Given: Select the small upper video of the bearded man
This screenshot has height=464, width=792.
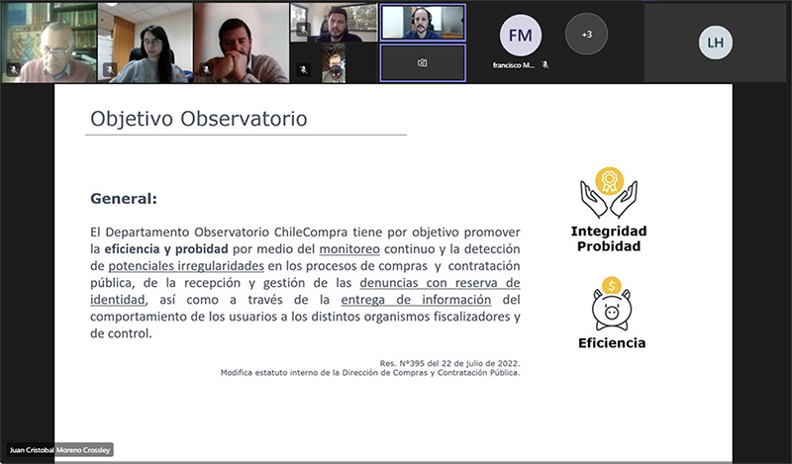Looking at the screenshot, I should (x=334, y=23).
